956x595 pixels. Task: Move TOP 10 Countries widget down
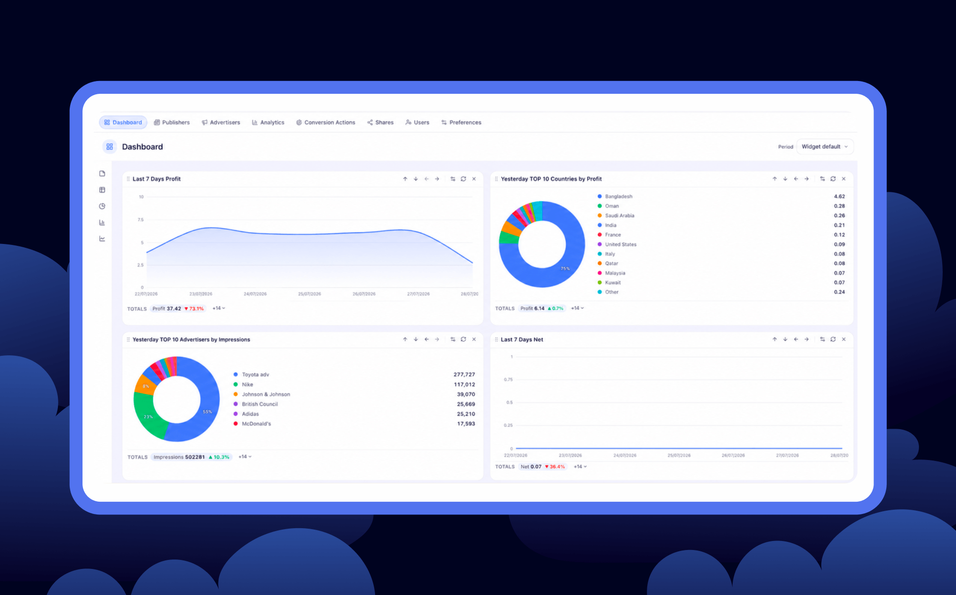pyautogui.click(x=785, y=179)
